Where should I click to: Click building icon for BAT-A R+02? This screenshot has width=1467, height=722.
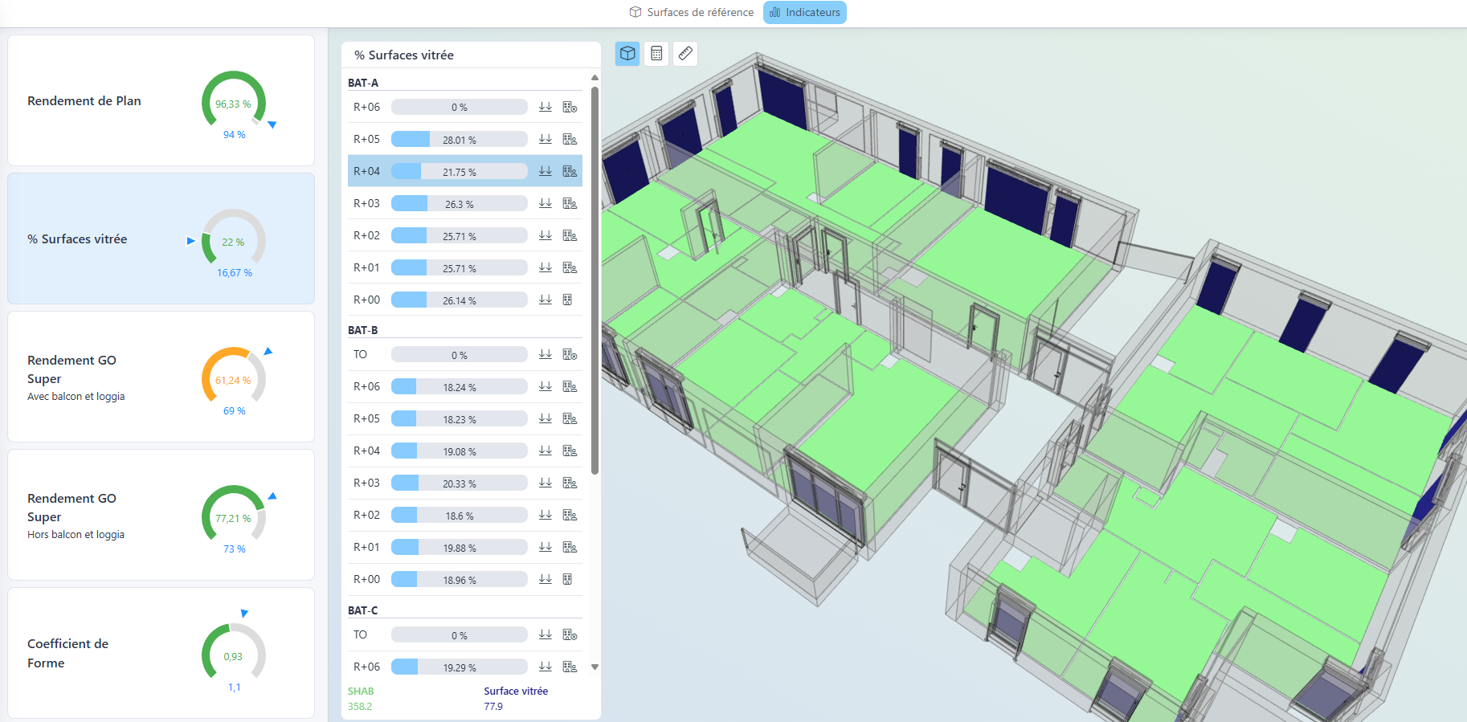(x=570, y=235)
